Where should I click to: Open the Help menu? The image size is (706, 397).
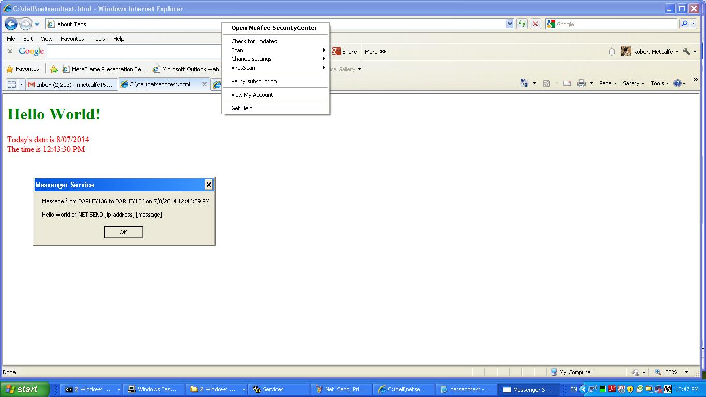119,39
